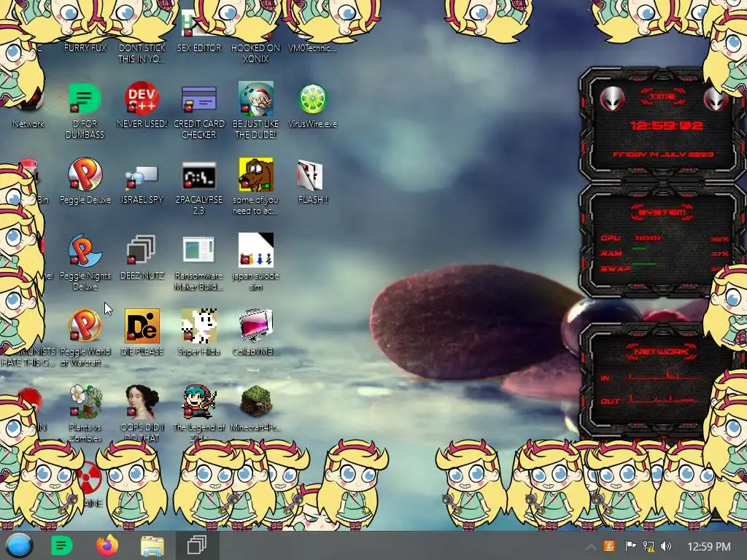
Task: Select the VM0Technic... icon label
Action: (312, 48)
